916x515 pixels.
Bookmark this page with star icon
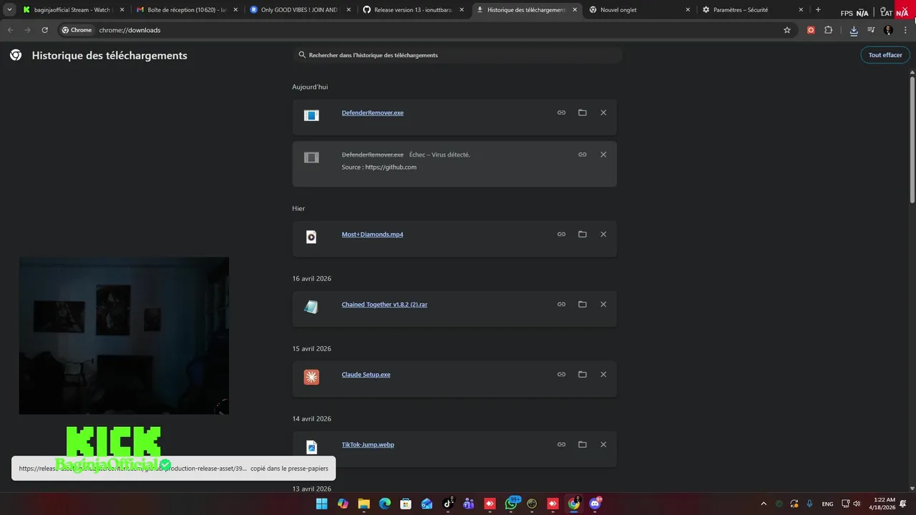click(x=787, y=30)
